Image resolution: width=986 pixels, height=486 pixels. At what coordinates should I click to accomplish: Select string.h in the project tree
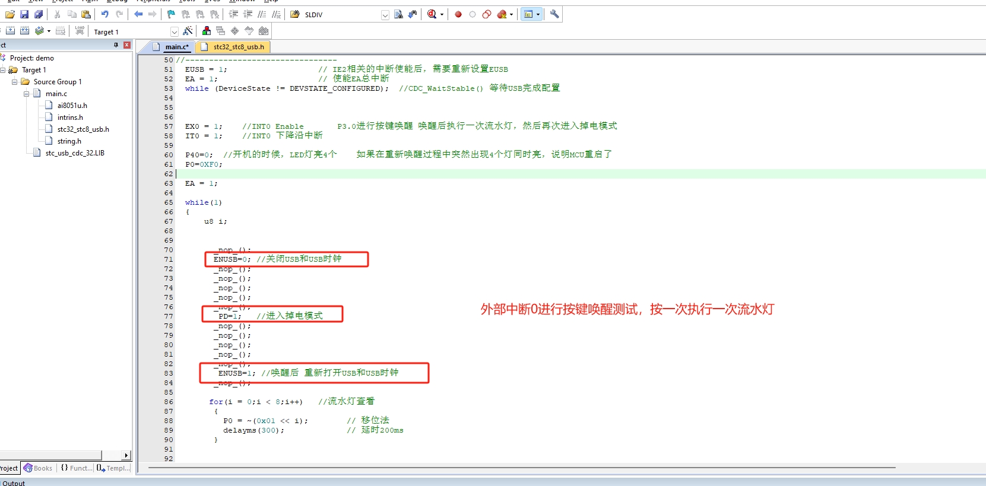69,141
